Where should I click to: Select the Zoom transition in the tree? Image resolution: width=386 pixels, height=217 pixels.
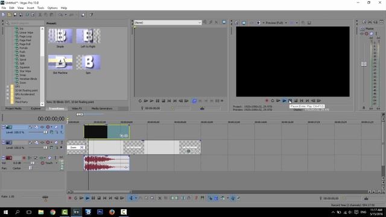pos(23,83)
